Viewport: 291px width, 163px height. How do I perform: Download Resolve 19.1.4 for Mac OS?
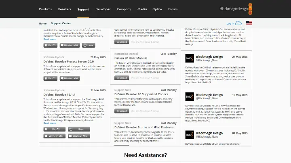[55, 129]
